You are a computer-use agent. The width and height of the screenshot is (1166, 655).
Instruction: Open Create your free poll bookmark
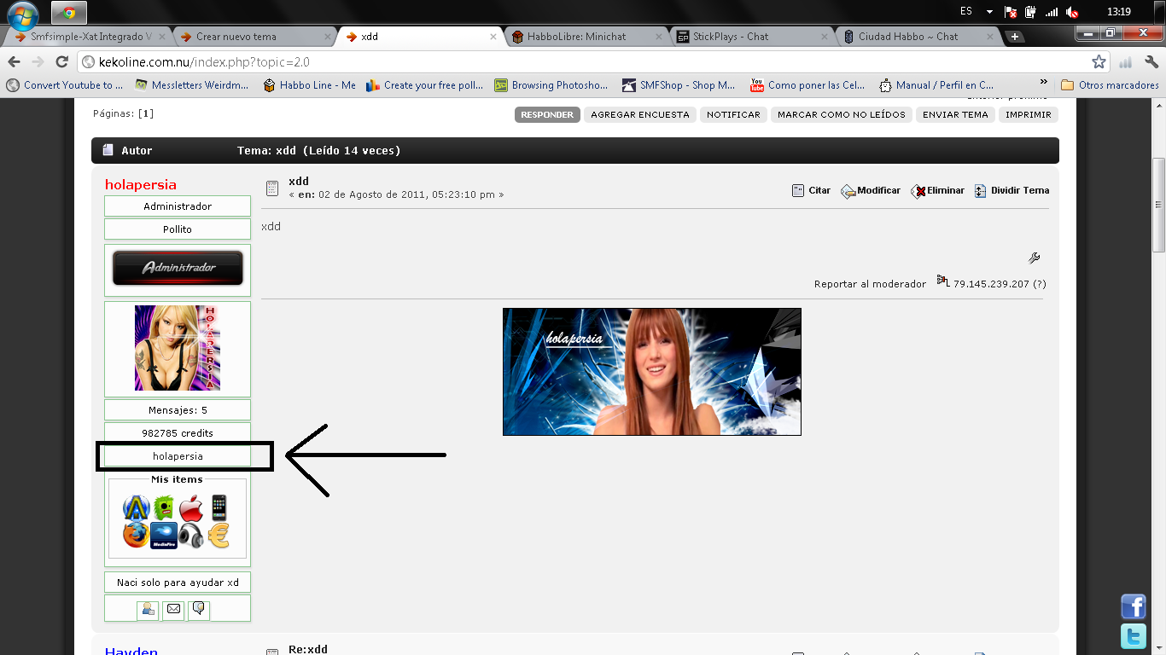click(425, 85)
